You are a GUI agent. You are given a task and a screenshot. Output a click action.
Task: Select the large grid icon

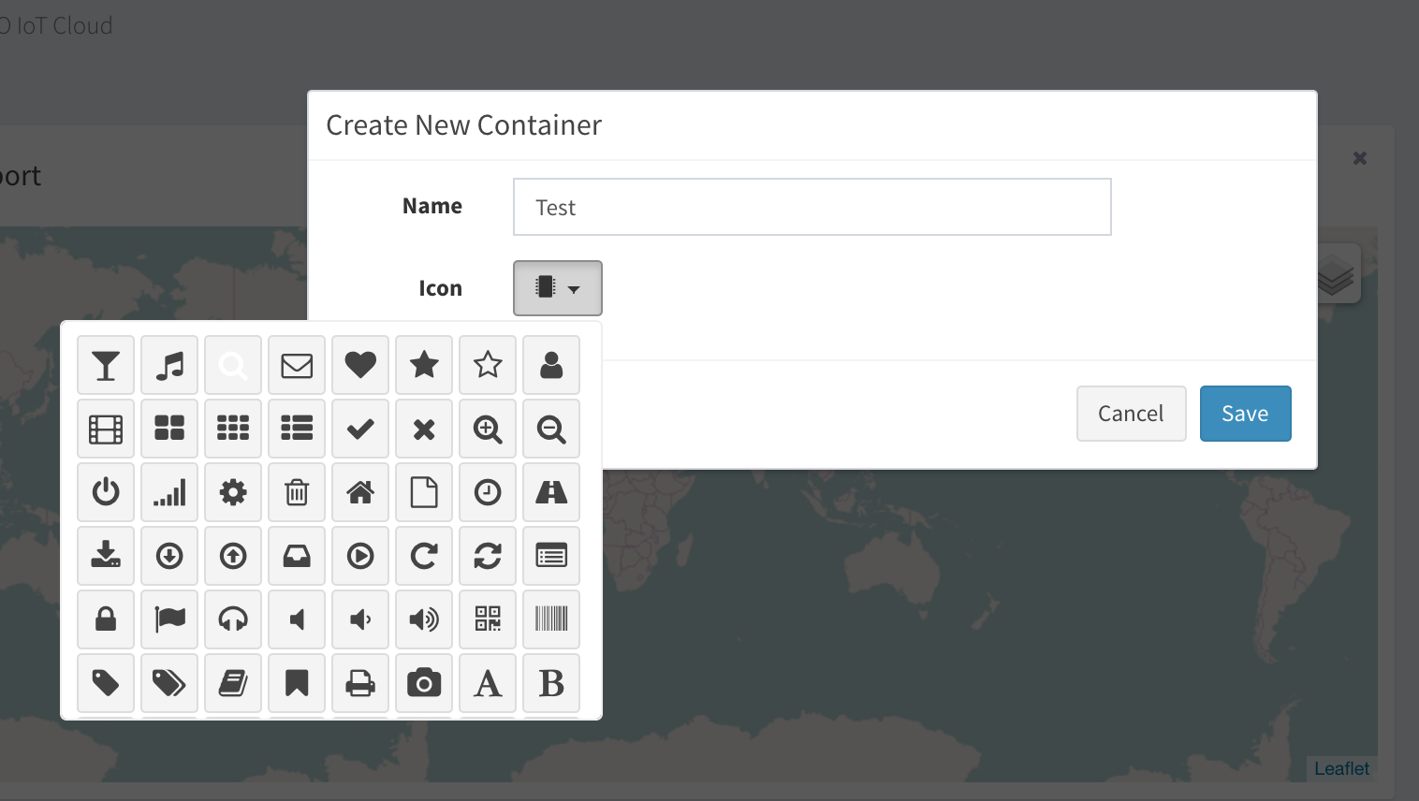pyautogui.click(x=169, y=429)
